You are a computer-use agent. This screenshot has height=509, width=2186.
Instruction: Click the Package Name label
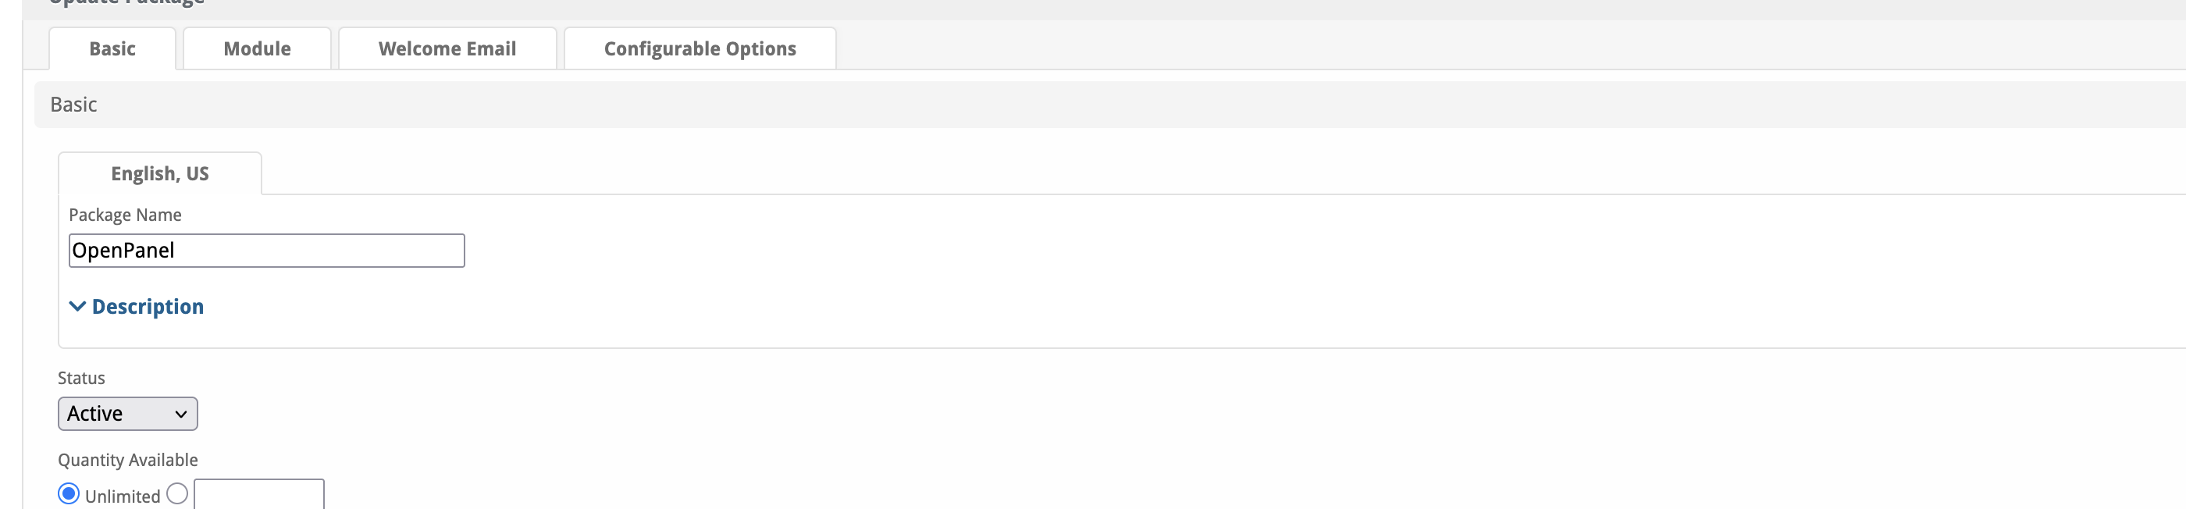(x=125, y=215)
